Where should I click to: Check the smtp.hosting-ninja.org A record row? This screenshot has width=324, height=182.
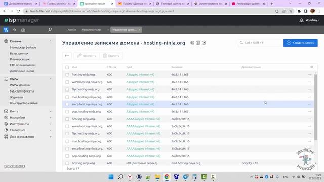tap(67, 104)
